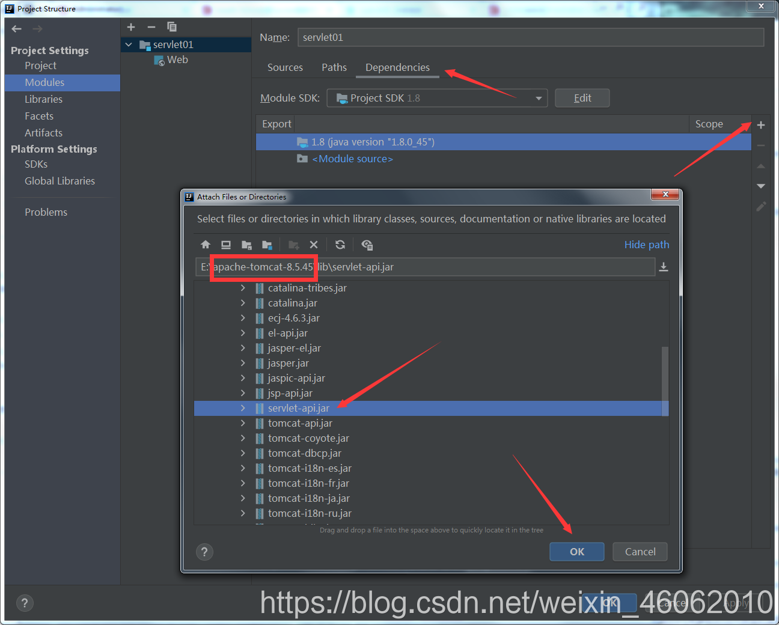Select tomcat-i18n-ja.jar in file list
Screen dimensions: 779x625
tap(308, 498)
